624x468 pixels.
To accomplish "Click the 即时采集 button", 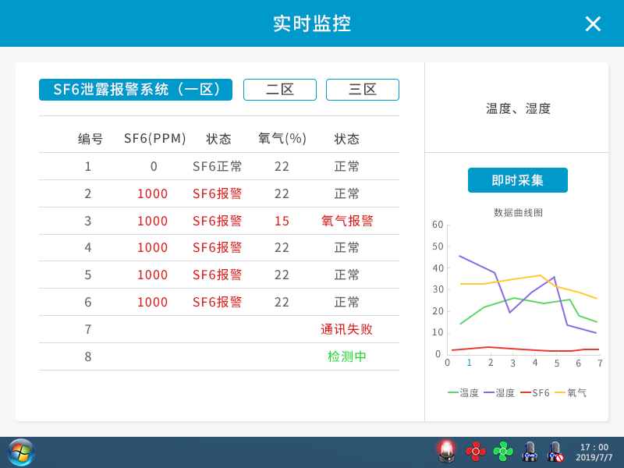I will [518, 180].
